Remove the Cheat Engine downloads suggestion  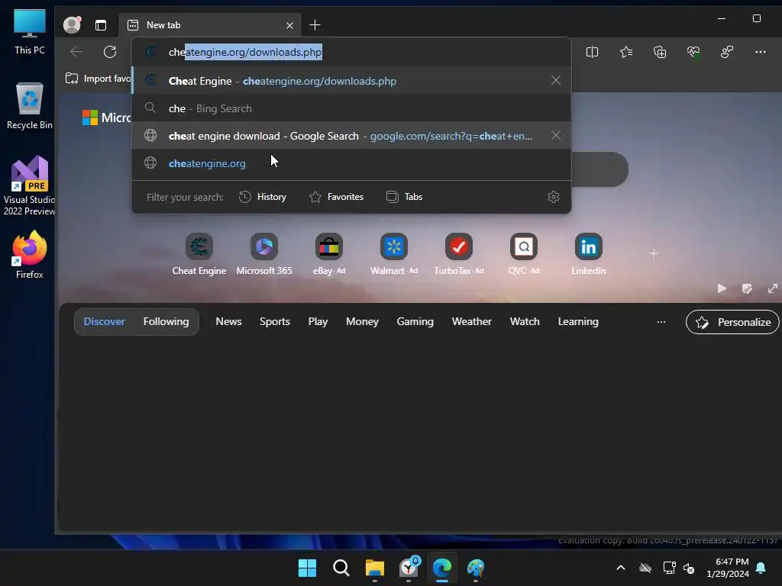click(x=556, y=80)
